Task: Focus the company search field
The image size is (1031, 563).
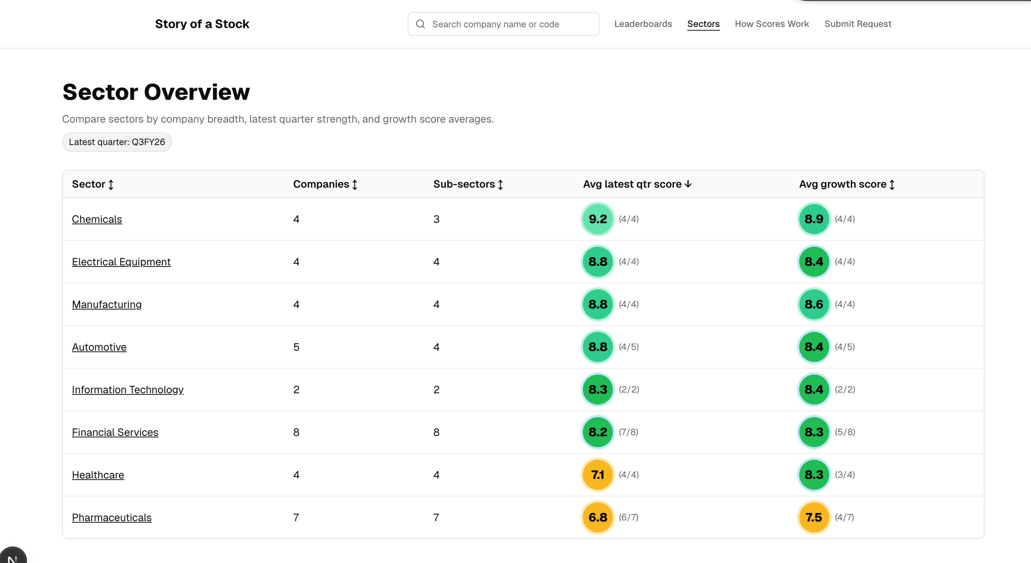Action: coord(508,24)
